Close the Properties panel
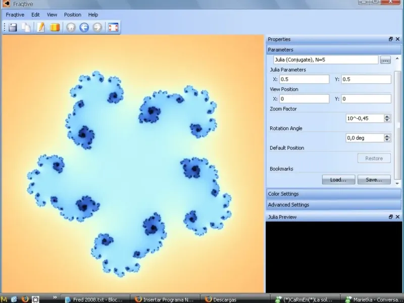The width and height of the screenshot is (404, 303). click(x=397, y=39)
